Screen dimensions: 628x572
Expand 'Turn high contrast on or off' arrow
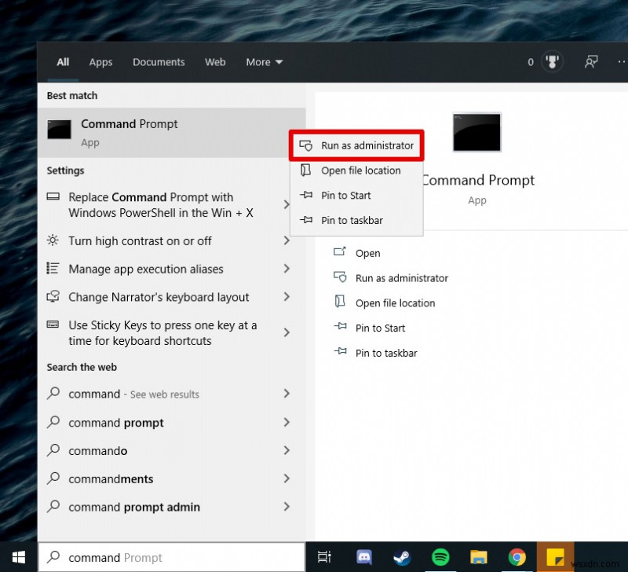click(x=287, y=241)
